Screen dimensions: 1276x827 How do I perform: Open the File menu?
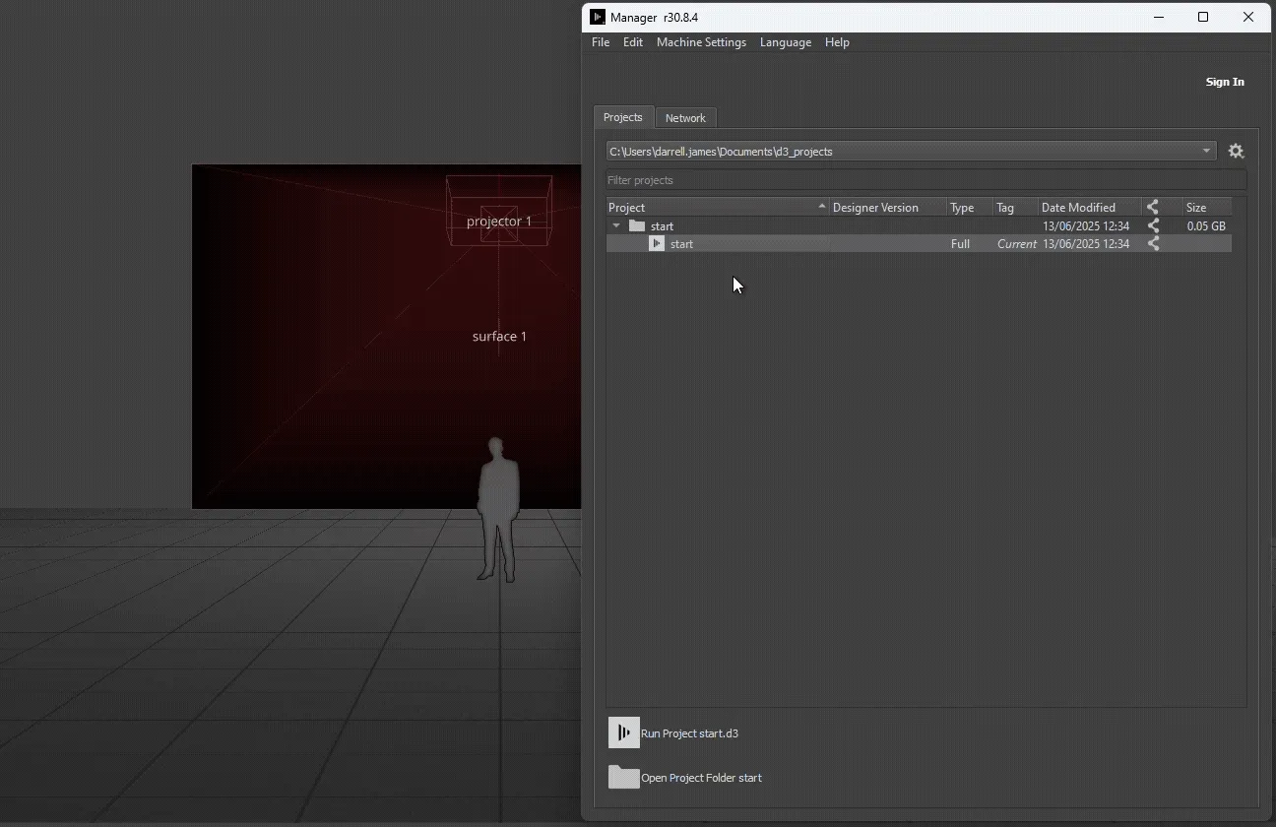point(601,42)
